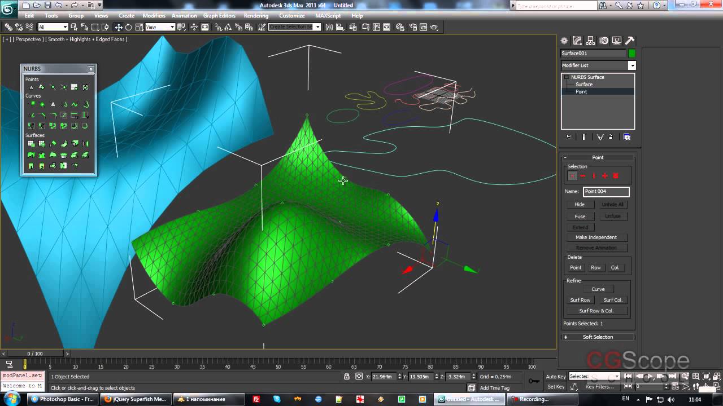The height and width of the screenshot is (406, 723).
Task: Enable single point selection mode
Action: tap(572, 176)
